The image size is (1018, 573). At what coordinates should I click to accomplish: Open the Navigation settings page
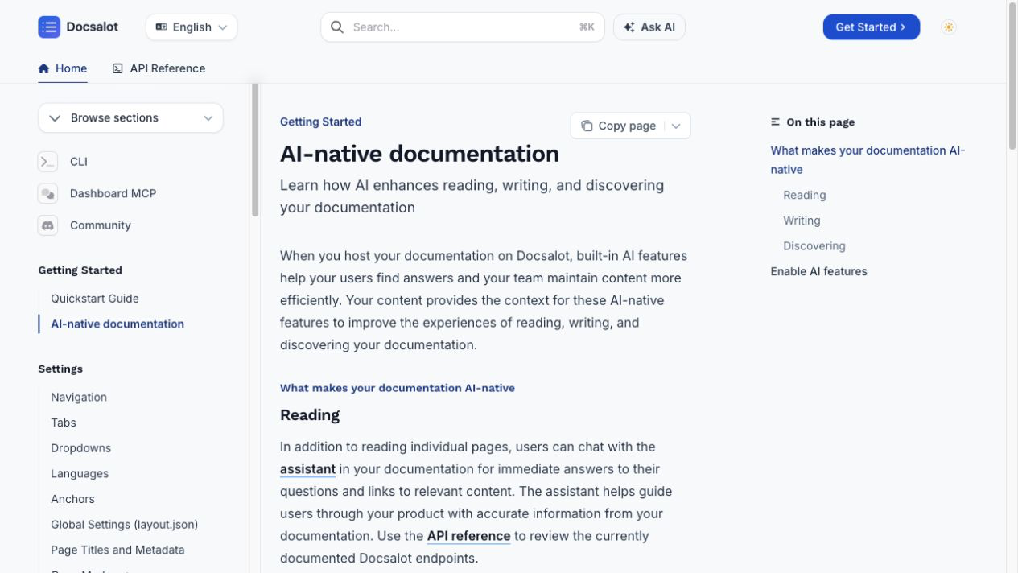coord(79,397)
